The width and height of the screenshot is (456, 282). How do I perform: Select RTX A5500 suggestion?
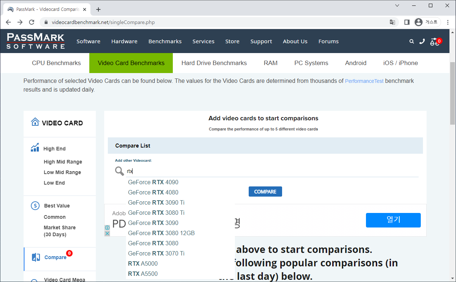point(180,274)
